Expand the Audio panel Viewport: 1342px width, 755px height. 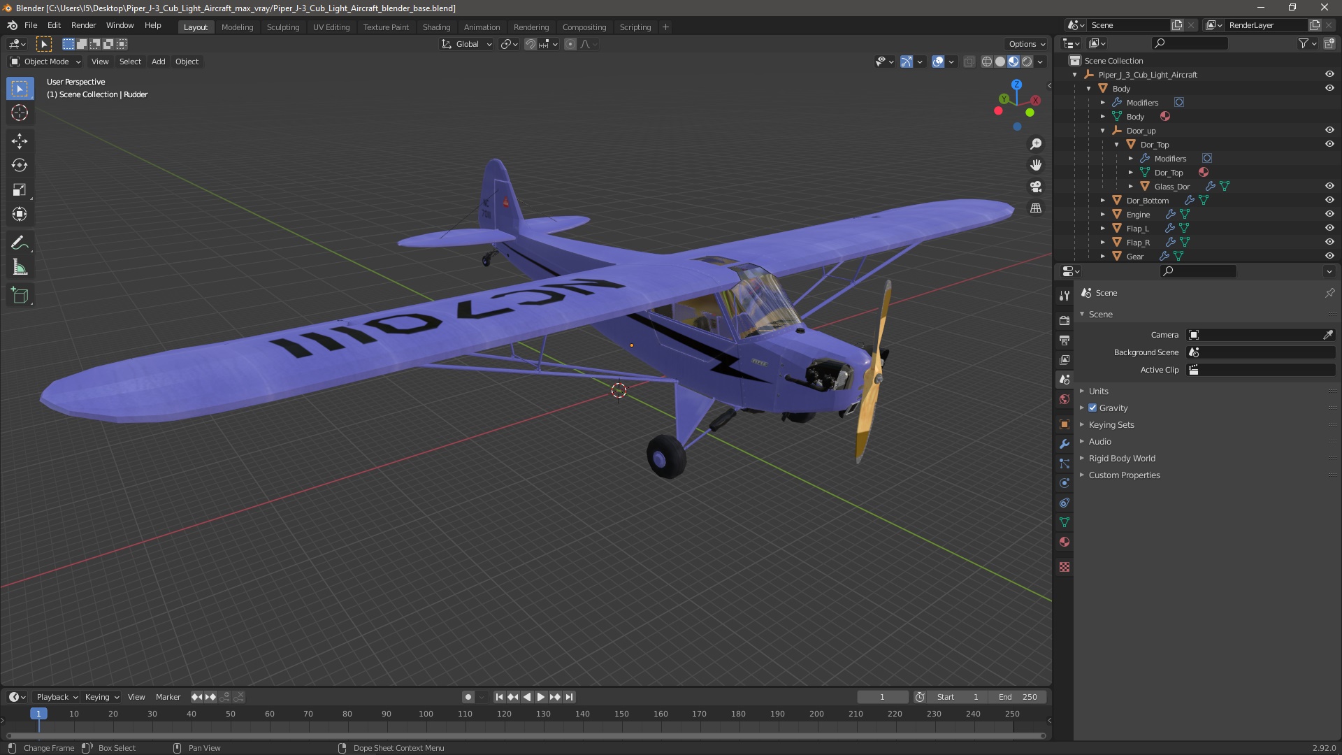[1099, 441]
